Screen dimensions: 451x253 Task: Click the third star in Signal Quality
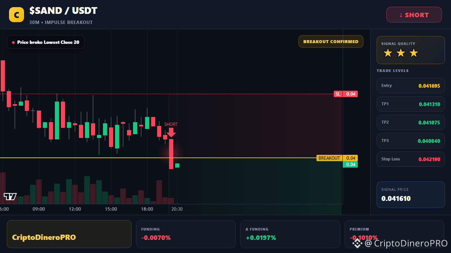[413, 53]
